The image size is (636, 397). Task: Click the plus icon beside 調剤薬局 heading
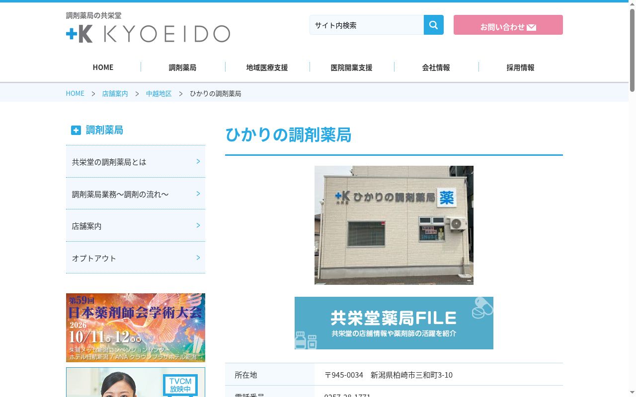pos(76,130)
